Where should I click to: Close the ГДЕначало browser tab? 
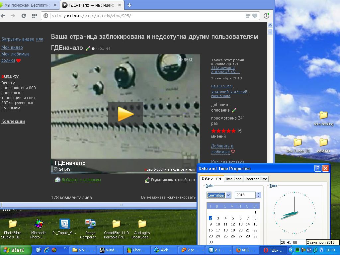(x=120, y=5)
